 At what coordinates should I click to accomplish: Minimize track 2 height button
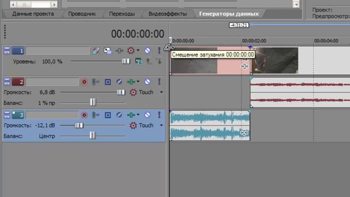tap(7, 82)
